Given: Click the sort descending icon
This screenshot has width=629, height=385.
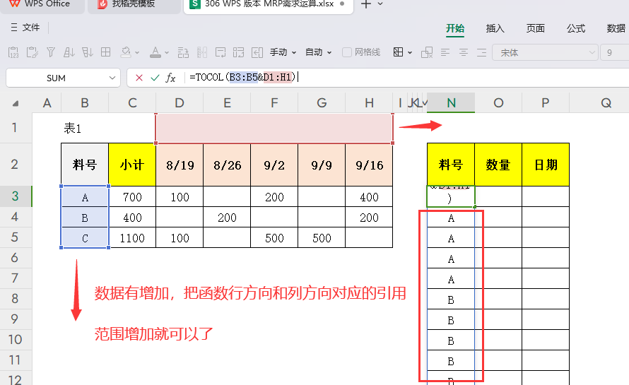Looking at the screenshot, I should (88, 52).
